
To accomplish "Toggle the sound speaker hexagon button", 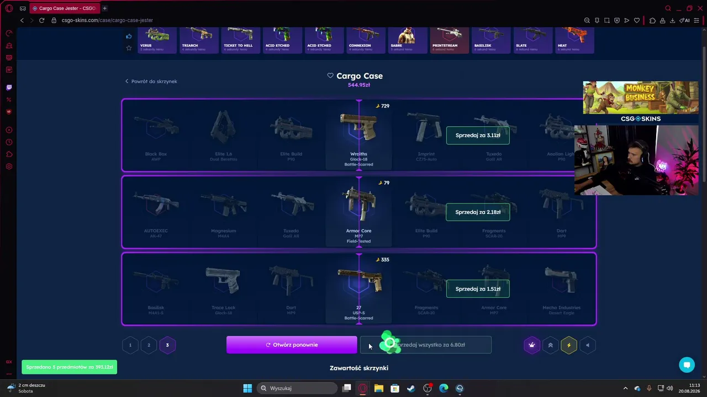I will [x=587, y=345].
